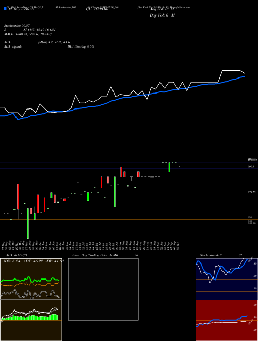Image resolution: width=258 pixels, height=341 pixels.
Task: Click the '997.3' price level label
Action: click(251, 166)
